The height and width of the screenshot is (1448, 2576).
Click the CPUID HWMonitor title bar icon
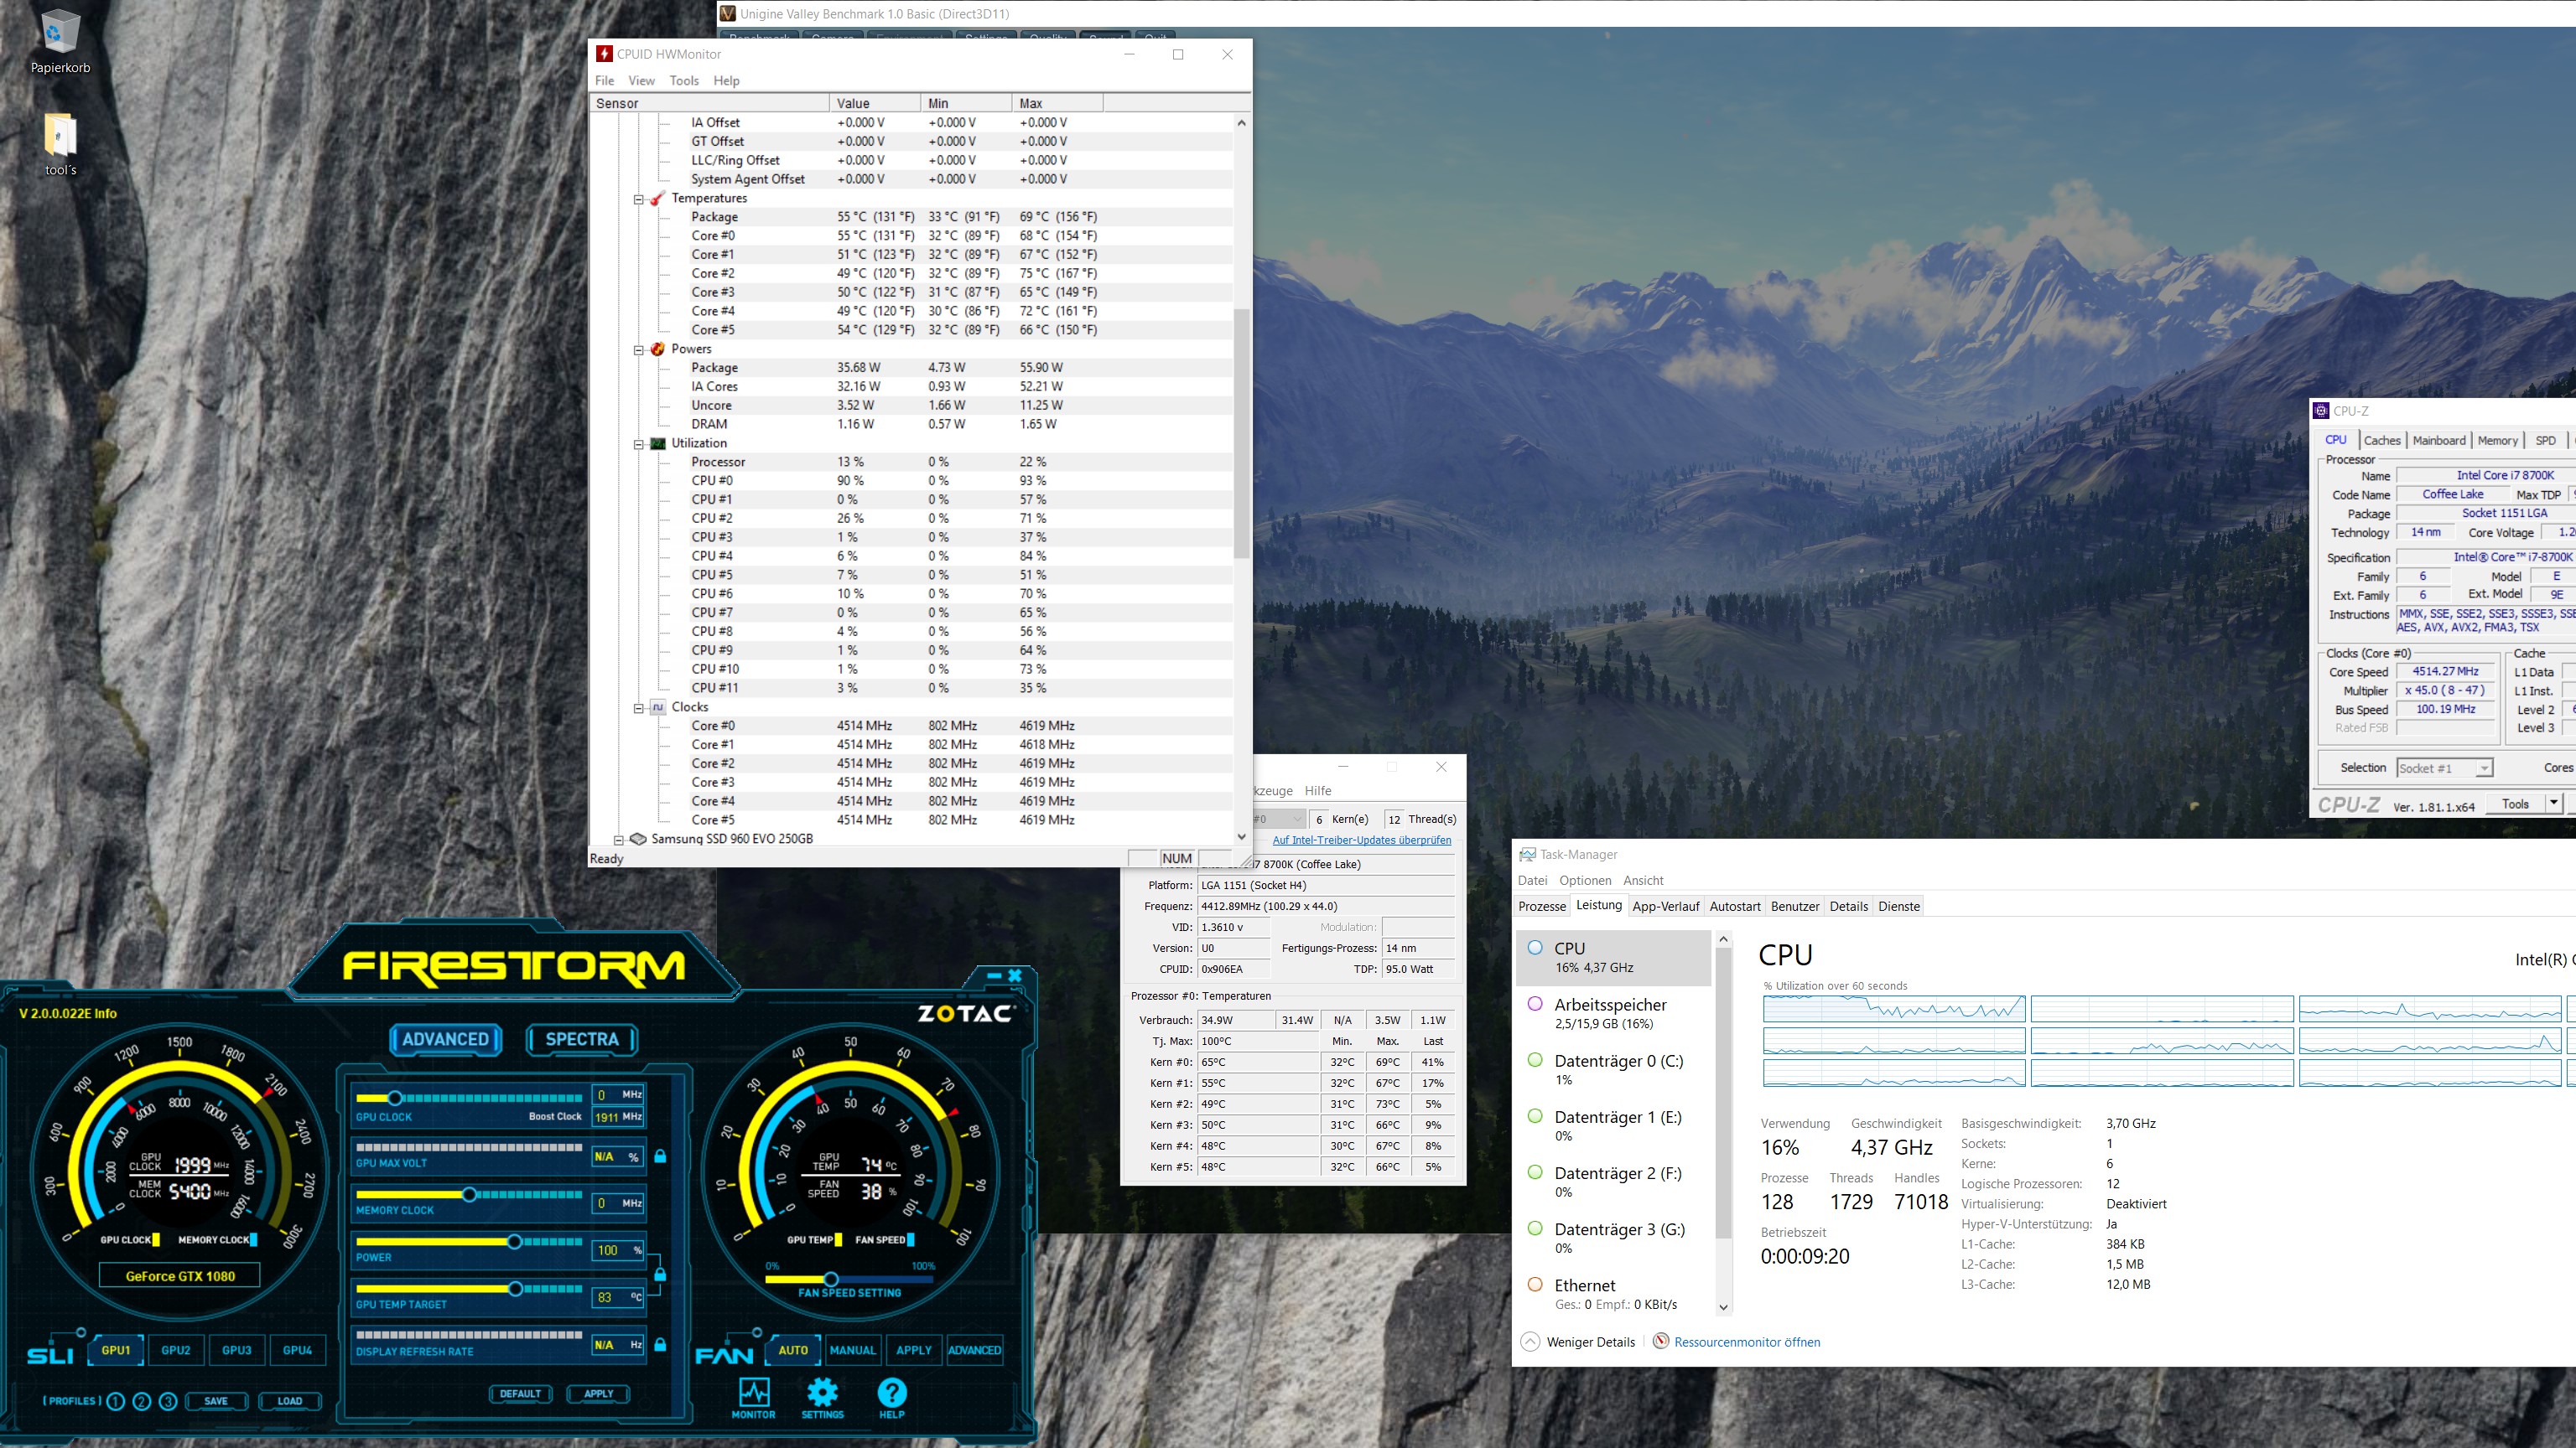click(604, 54)
